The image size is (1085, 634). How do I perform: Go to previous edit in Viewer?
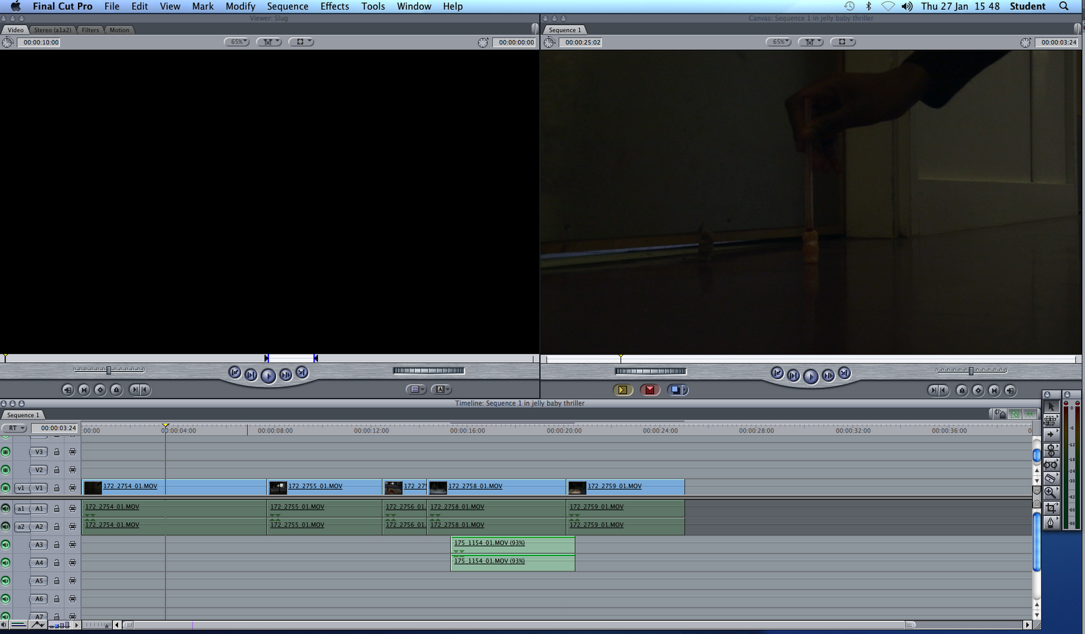pos(235,372)
